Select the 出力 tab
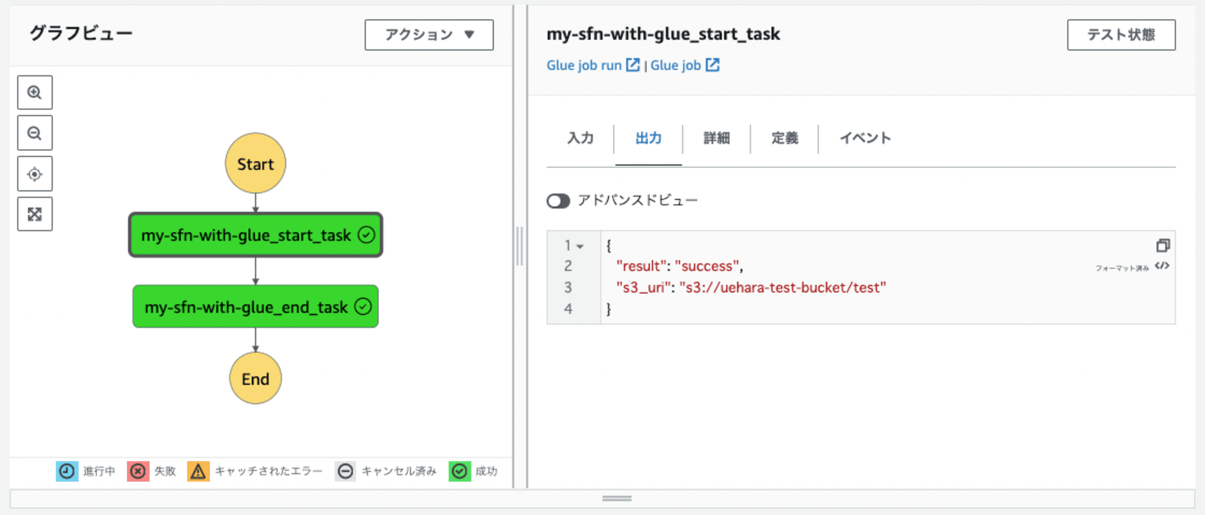The image size is (1205, 515). click(648, 139)
